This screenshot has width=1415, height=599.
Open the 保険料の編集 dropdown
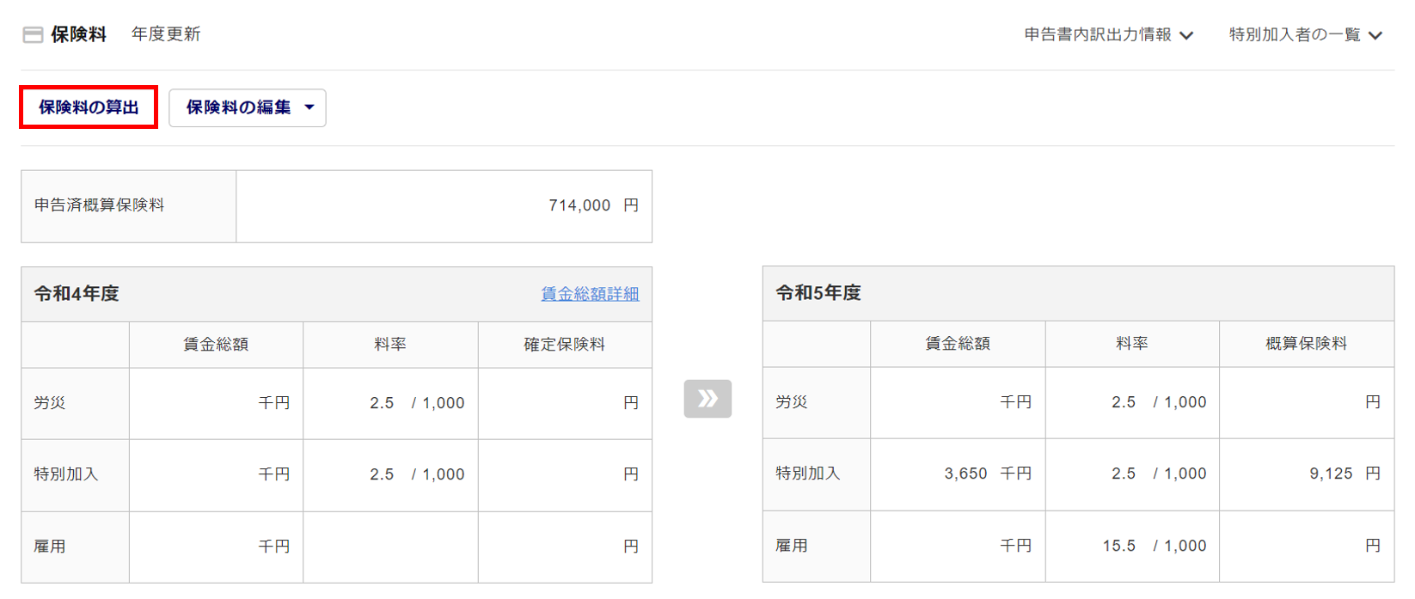coord(248,107)
